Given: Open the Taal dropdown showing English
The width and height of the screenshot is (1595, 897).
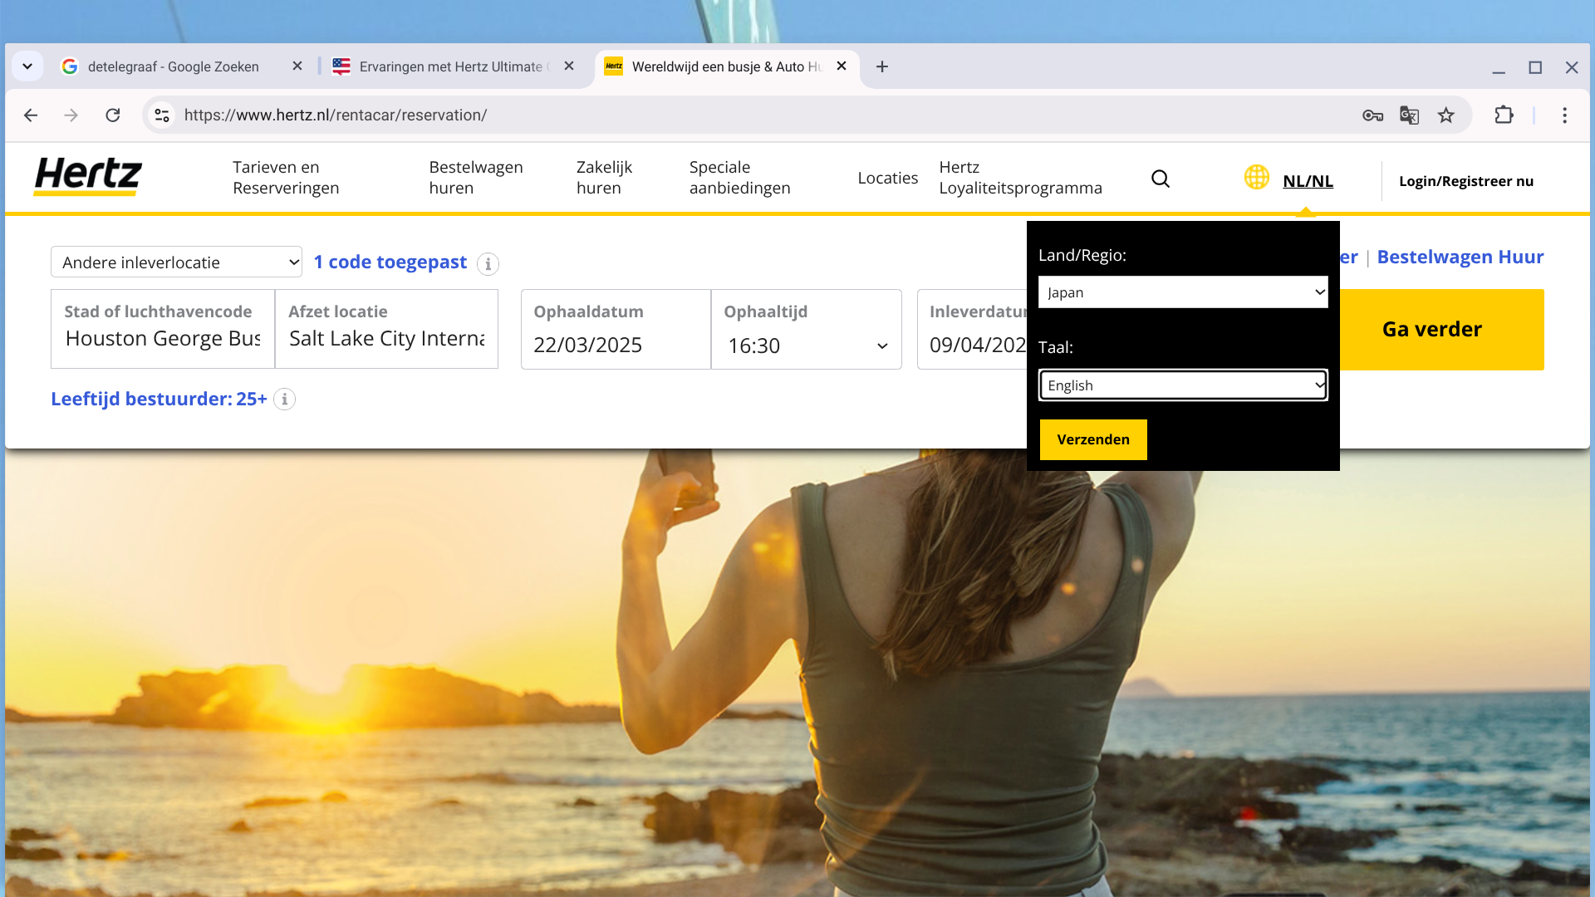Looking at the screenshot, I should pyautogui.click(x=1182, y=385).
